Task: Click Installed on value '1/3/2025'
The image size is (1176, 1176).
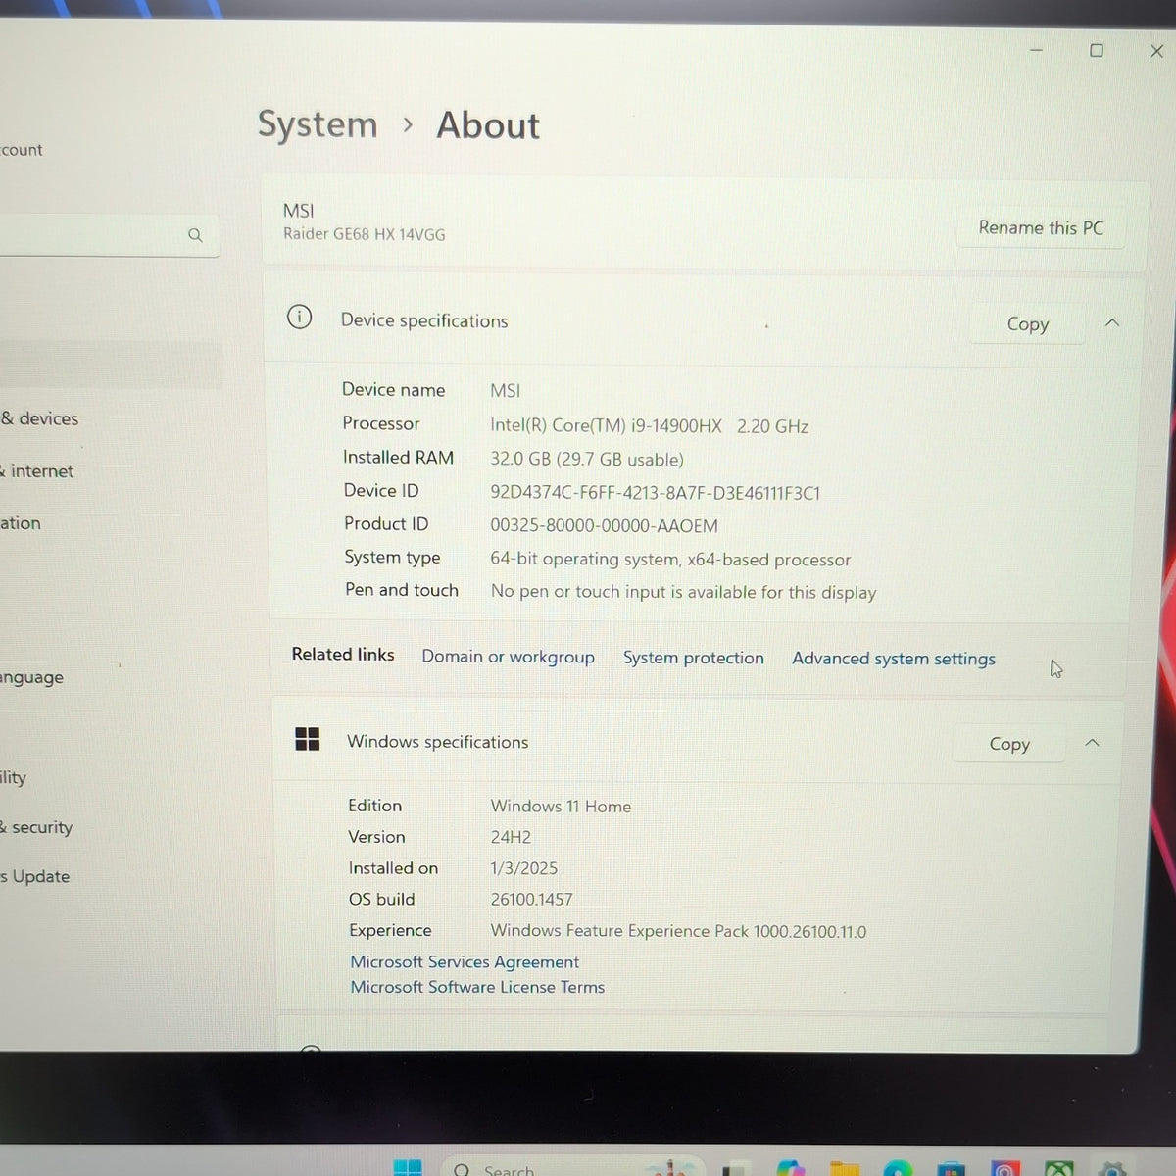Action: (524, 868)
